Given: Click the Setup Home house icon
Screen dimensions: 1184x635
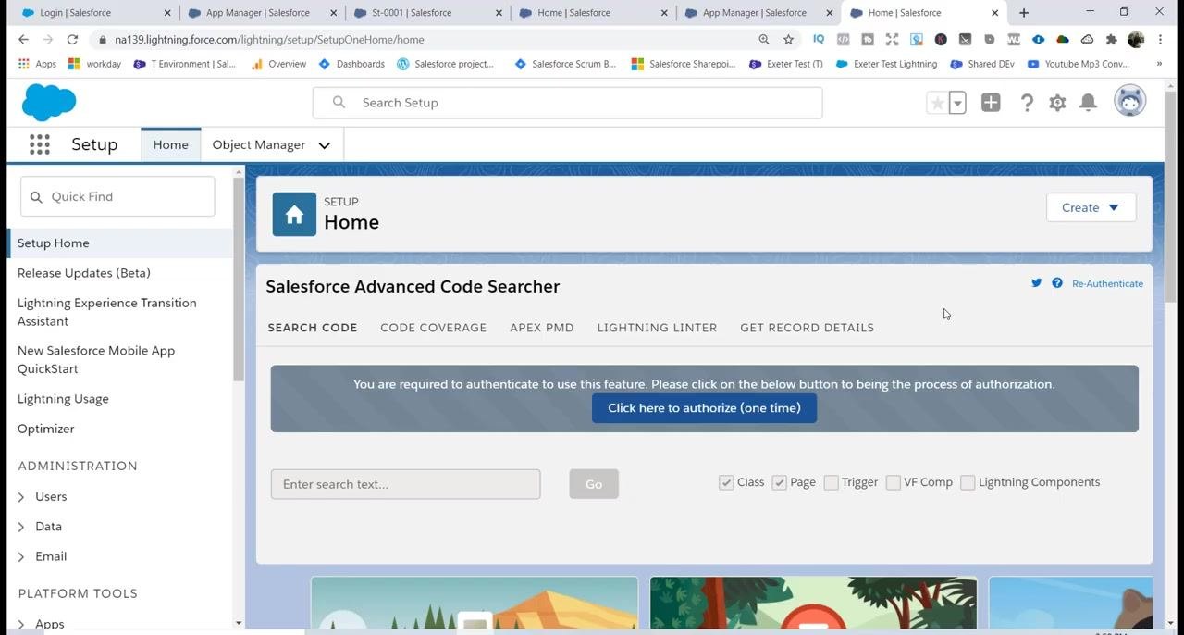Looking at the screenshot, I should click(294, 215).
